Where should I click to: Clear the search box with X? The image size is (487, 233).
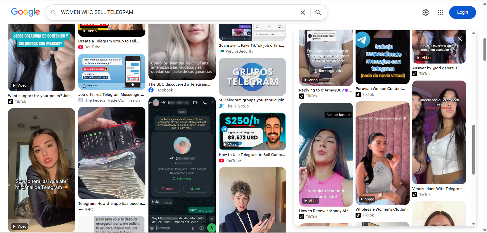point(303,12)
